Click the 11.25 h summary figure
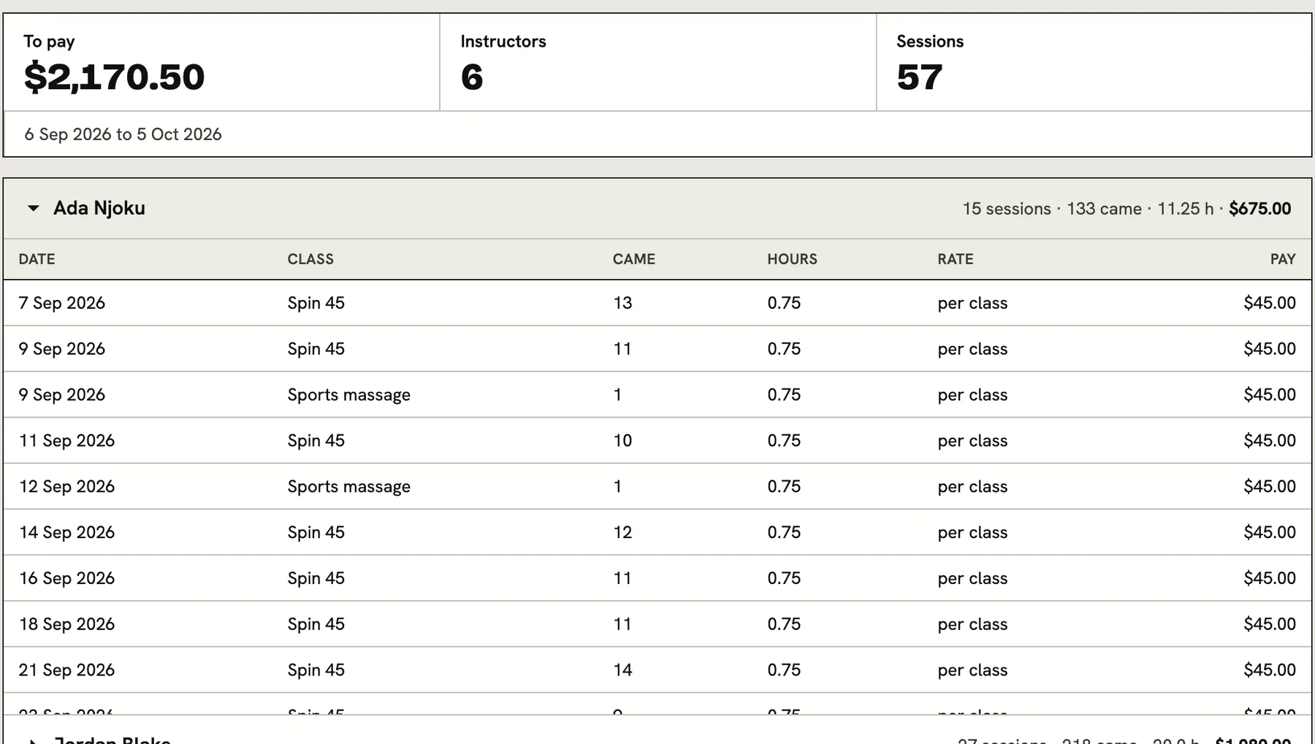Screen dimensions: 1315x744 (x=1185, y=209)
